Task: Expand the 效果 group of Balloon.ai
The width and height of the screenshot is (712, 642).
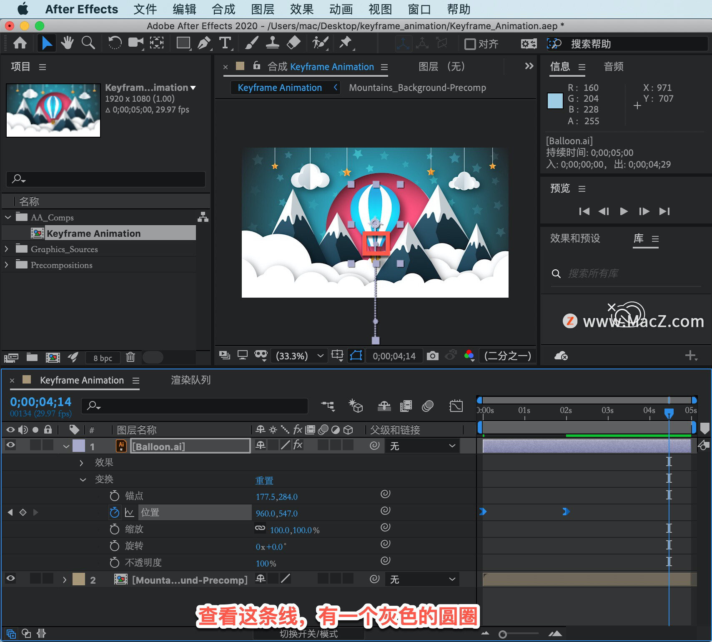Action: coord(81,463)
